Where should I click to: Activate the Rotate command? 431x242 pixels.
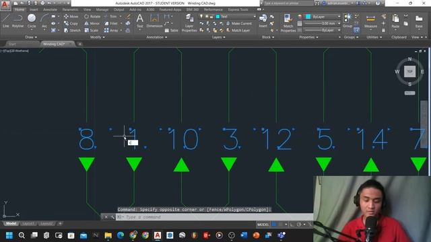[92, 16]
